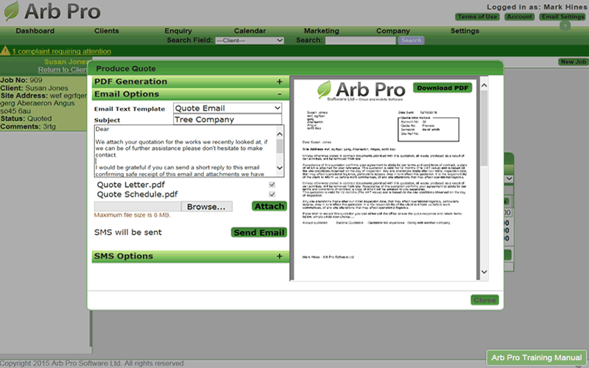Expand SMS Options with plus icon
589x368 pixels.
point(280,256)
